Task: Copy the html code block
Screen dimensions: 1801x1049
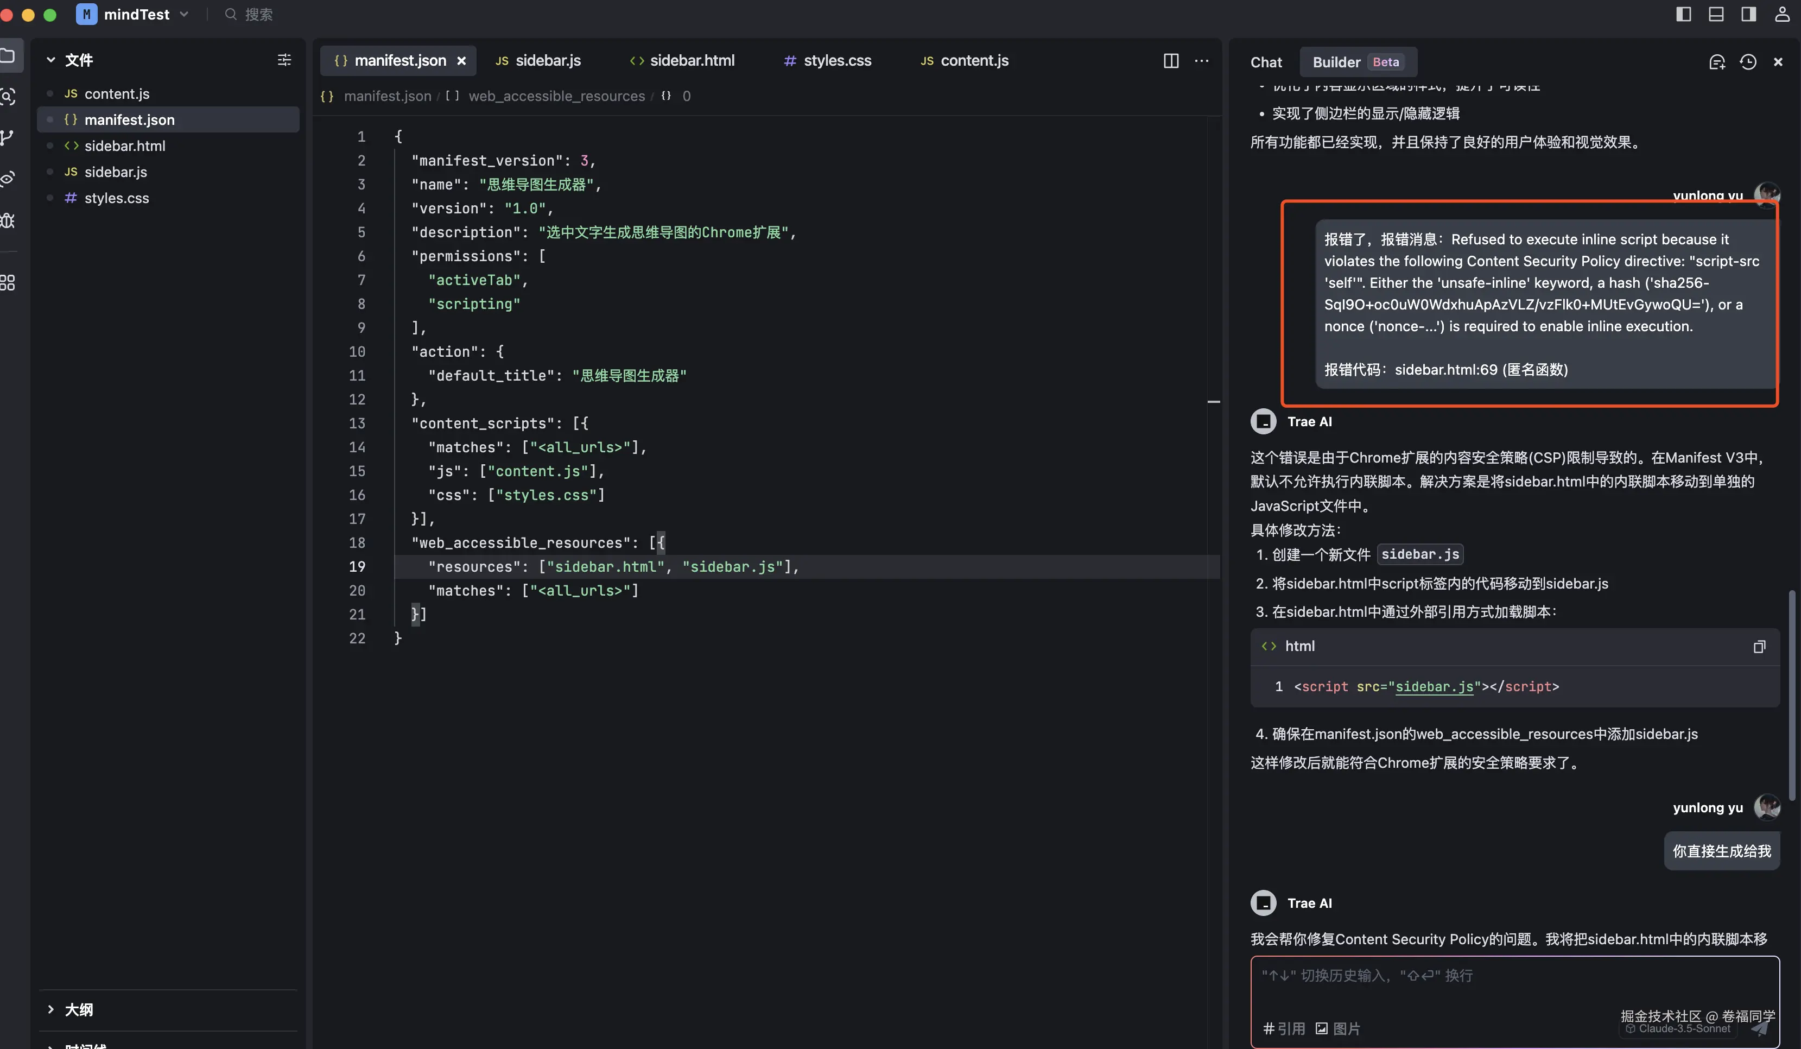Action: [x=1759, y=647]
